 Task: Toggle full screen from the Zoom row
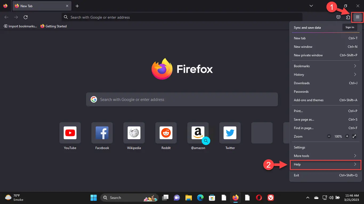coord(354,136)
